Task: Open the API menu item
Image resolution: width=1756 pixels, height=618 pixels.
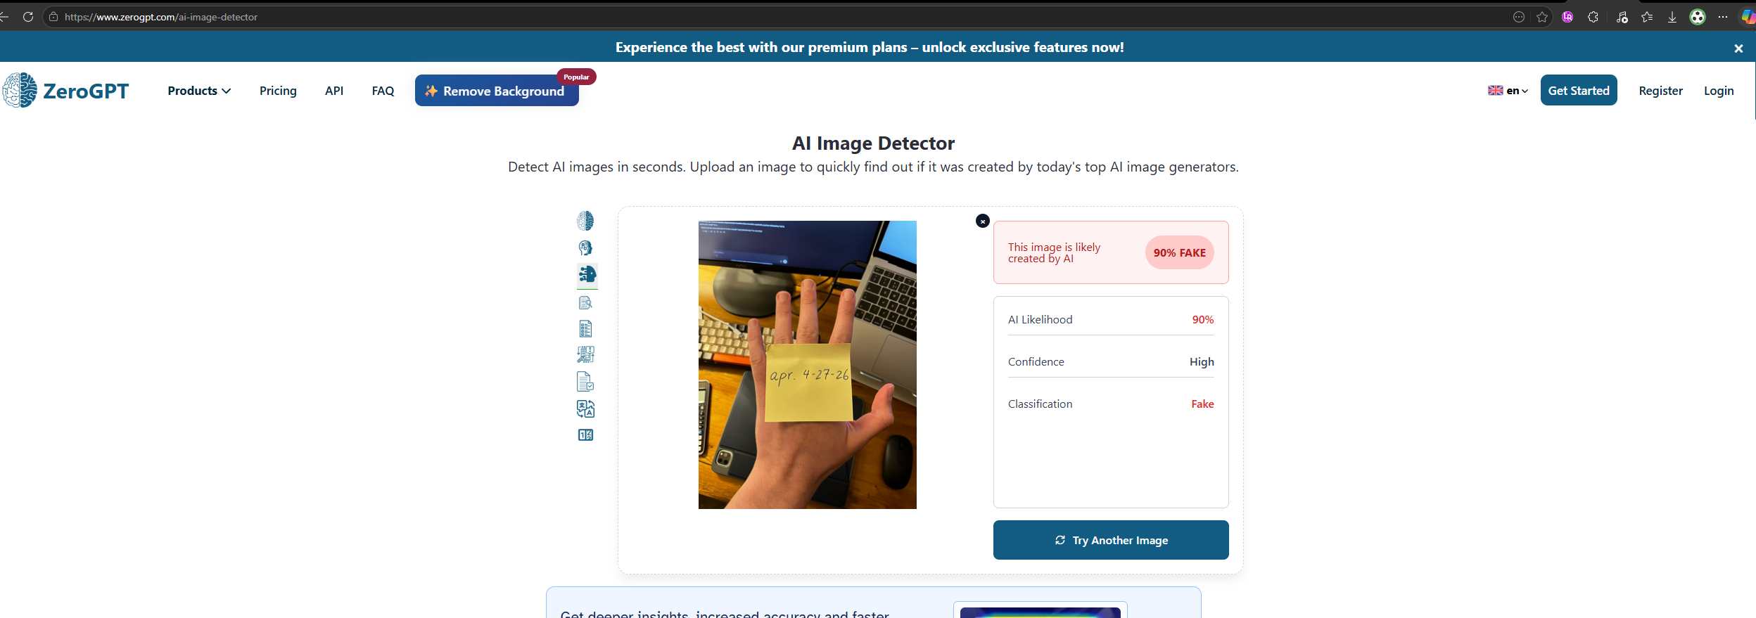Action: pyautogui.click(x=334, y=91)
